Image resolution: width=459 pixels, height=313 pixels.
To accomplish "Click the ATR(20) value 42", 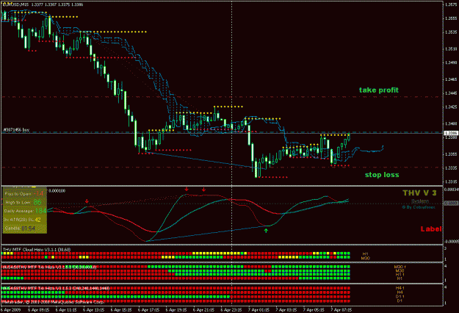I will 37,220.
